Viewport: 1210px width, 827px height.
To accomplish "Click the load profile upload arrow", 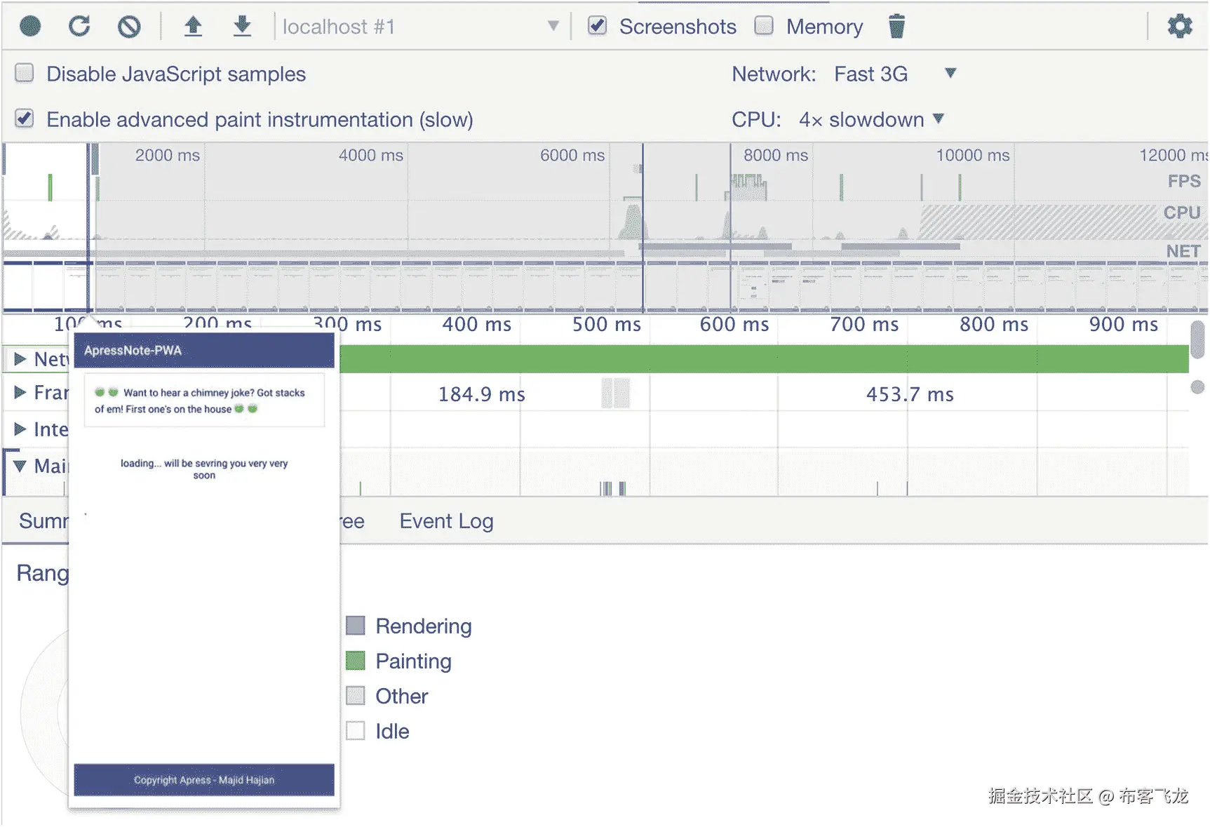I will point(193,27).
